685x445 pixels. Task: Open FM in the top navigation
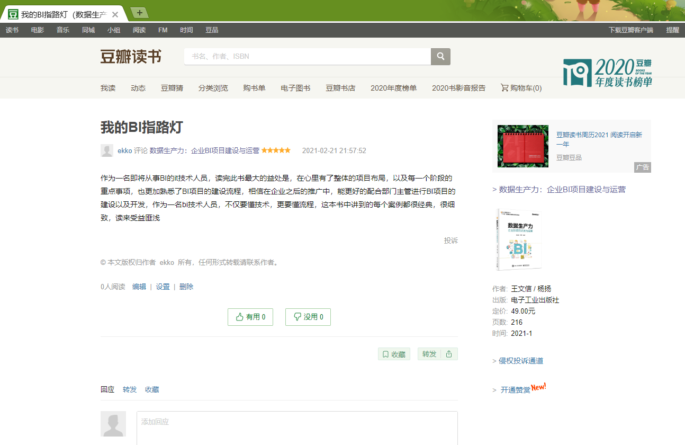click(163, 30)
